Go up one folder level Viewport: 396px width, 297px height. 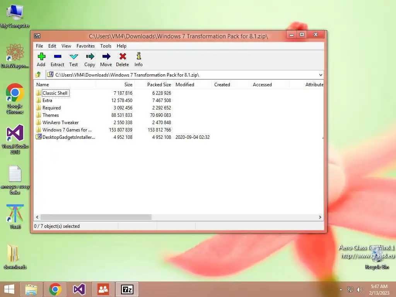[38, 75]
